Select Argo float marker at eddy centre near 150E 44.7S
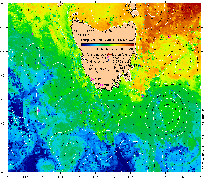 [x=165, y=115]
